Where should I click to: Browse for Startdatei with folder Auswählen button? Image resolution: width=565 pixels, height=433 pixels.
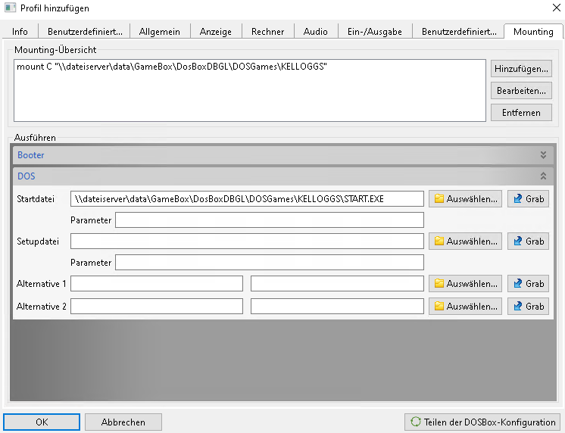click(465, 199)
